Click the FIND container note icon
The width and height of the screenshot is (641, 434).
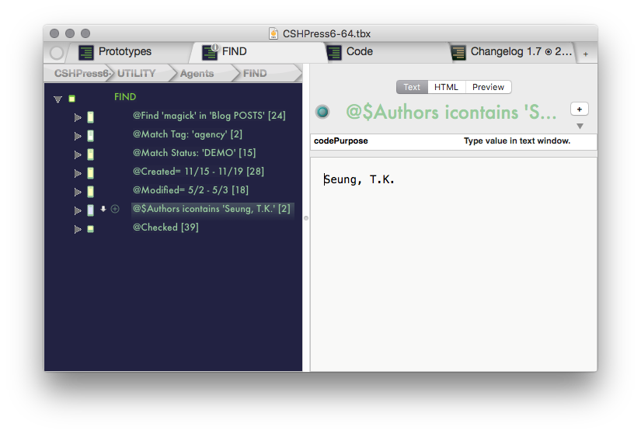(x=72, y=99)
